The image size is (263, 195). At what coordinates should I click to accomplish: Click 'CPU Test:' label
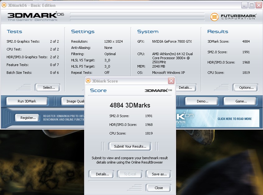pos(14,49)
